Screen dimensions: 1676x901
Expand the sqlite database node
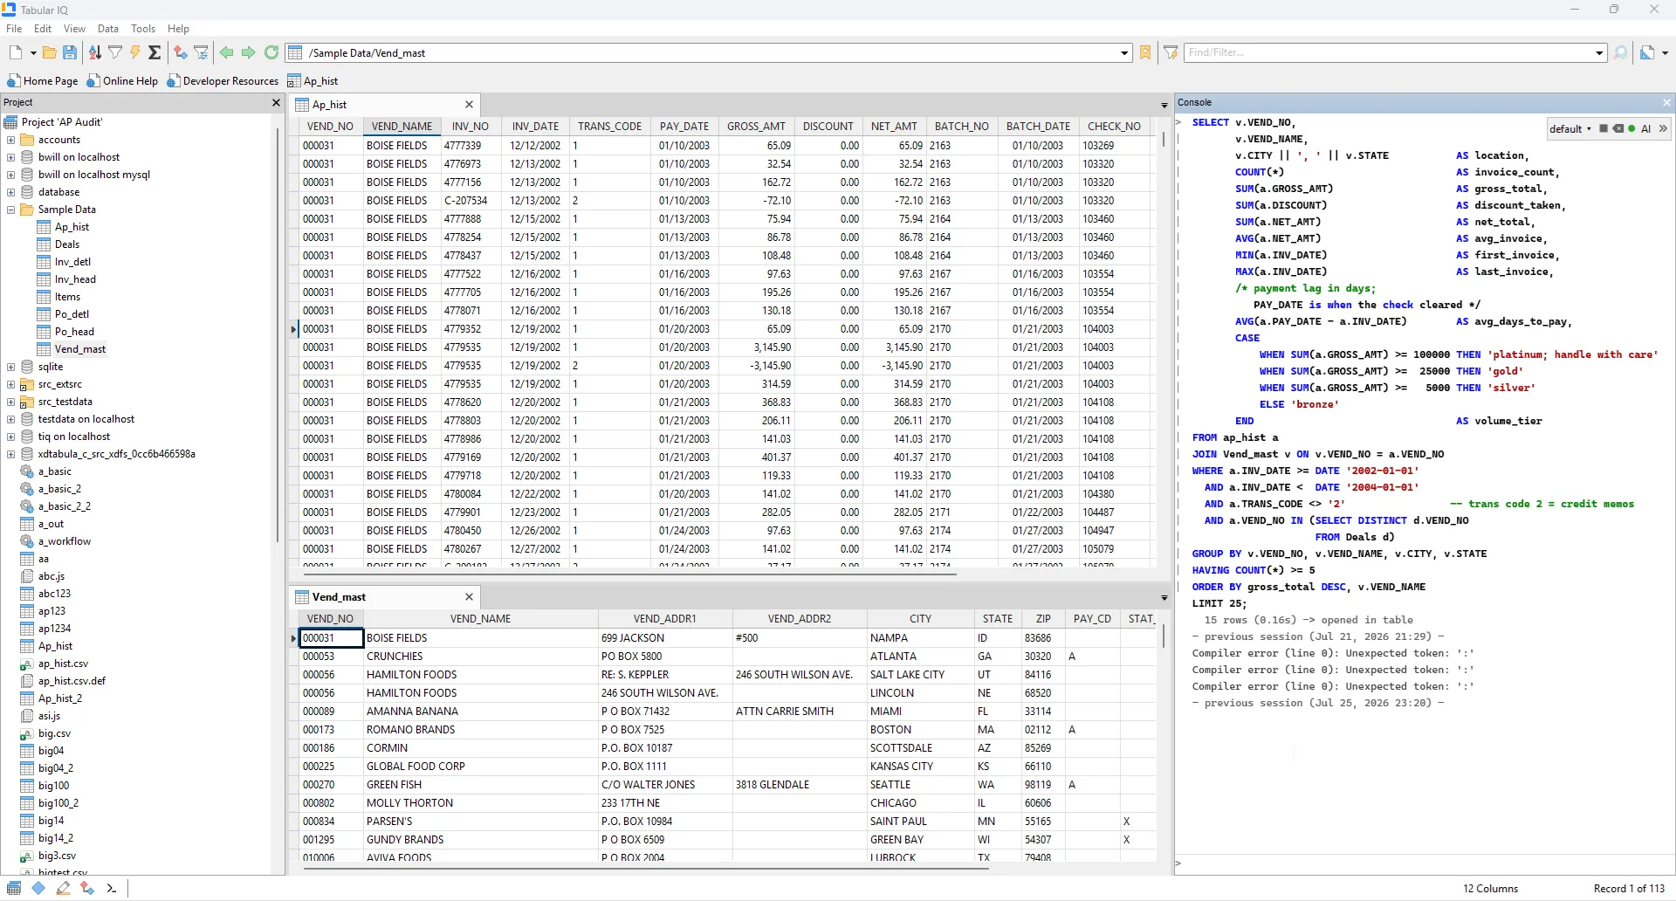[10, 367]
